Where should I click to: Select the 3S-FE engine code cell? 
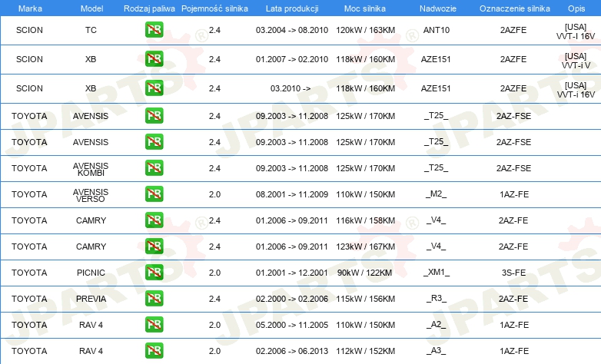click(513, 272)
